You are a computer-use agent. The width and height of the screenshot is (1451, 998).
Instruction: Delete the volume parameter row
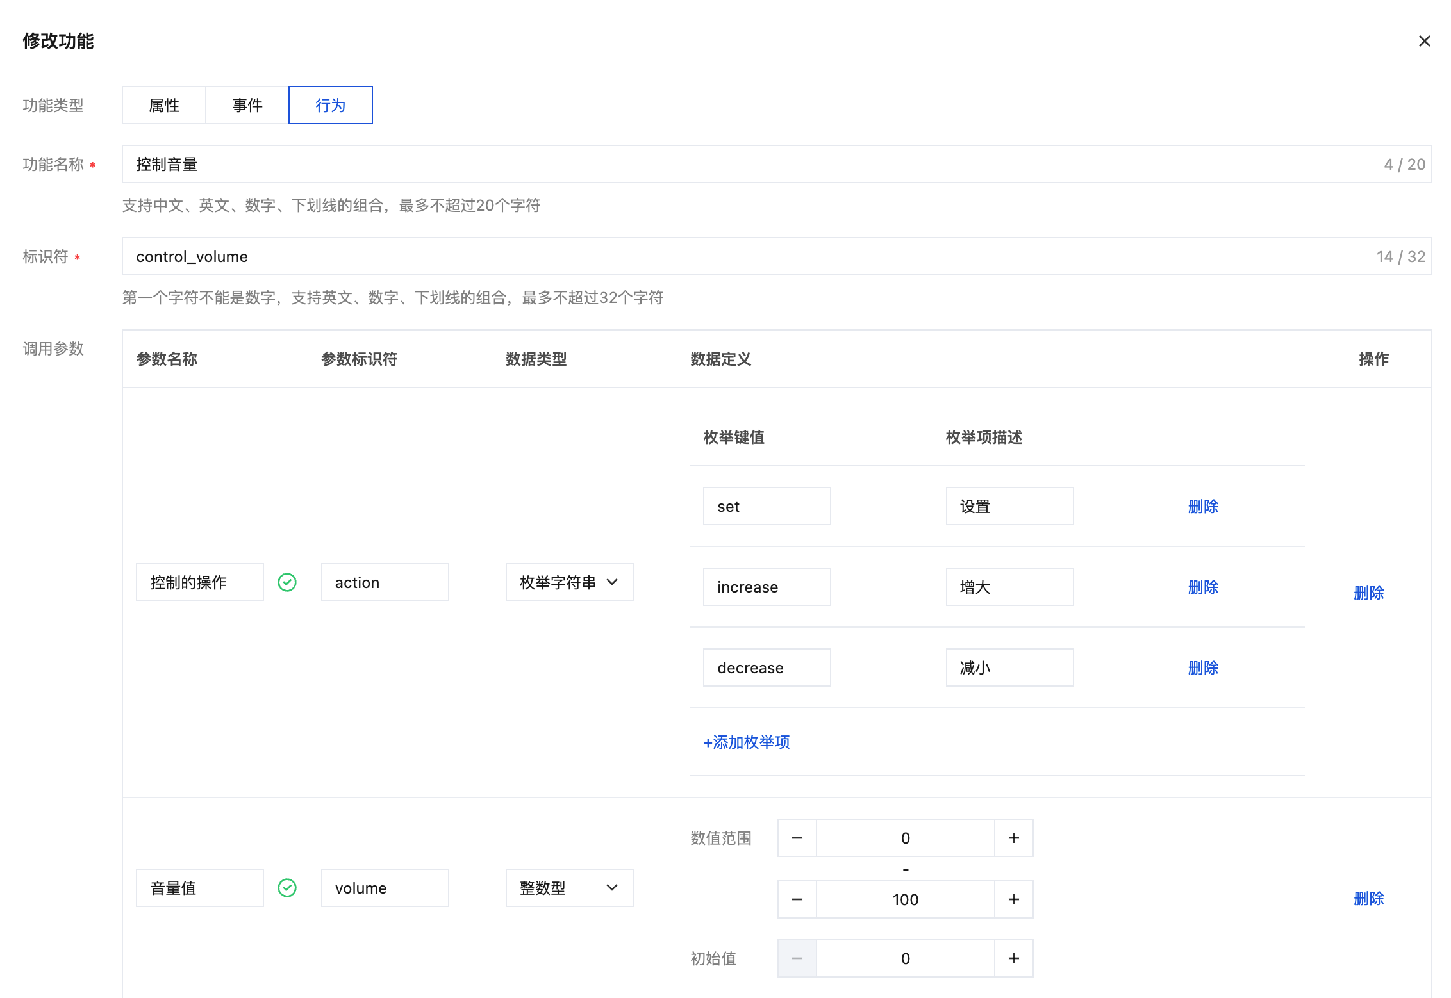(1368, 898)
